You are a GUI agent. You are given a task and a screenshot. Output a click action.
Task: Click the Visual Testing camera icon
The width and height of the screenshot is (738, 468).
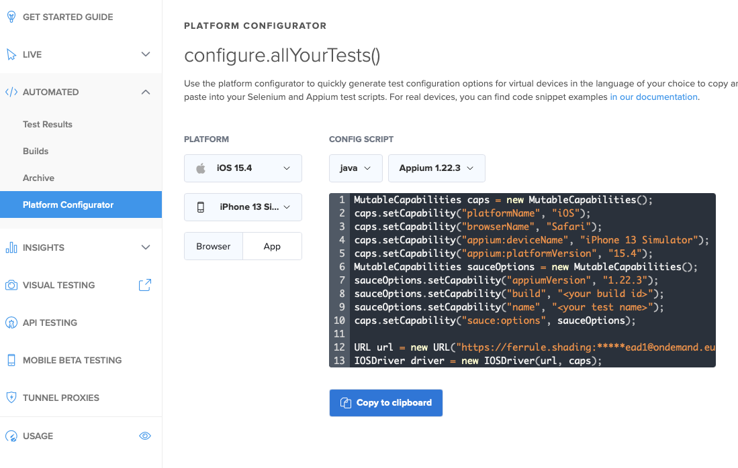coord(11,285)
